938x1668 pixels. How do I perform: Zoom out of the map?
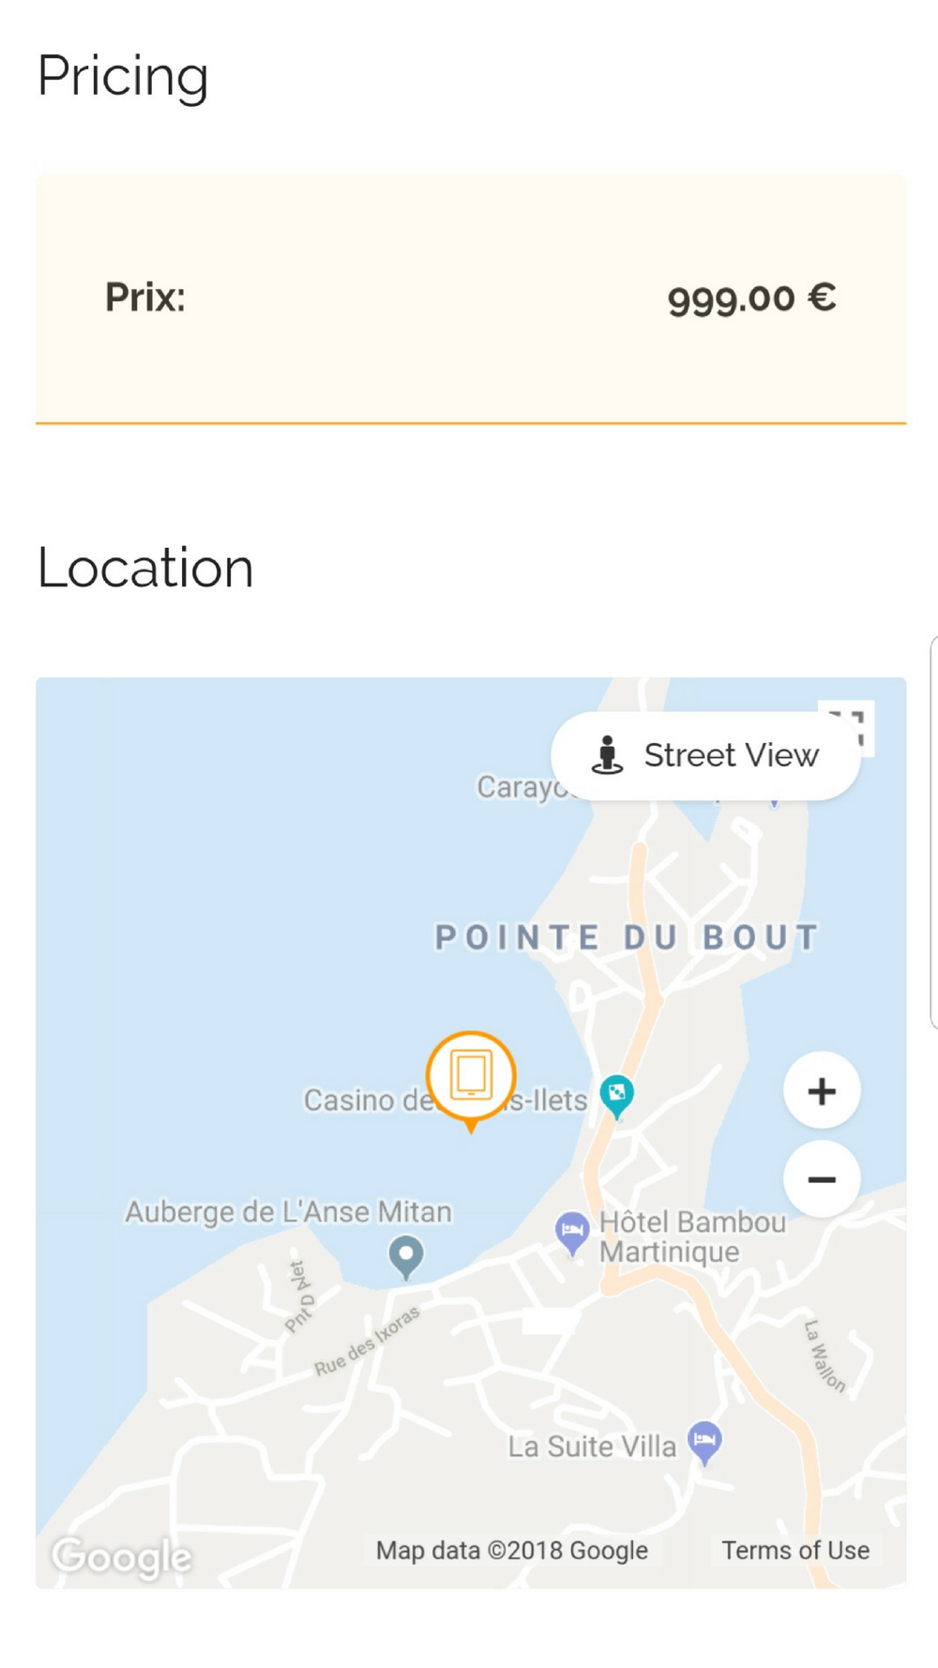(822, 1179)
